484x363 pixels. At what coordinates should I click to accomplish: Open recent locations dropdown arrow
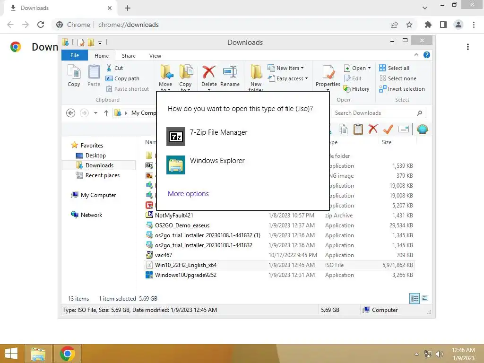(95, 113)
